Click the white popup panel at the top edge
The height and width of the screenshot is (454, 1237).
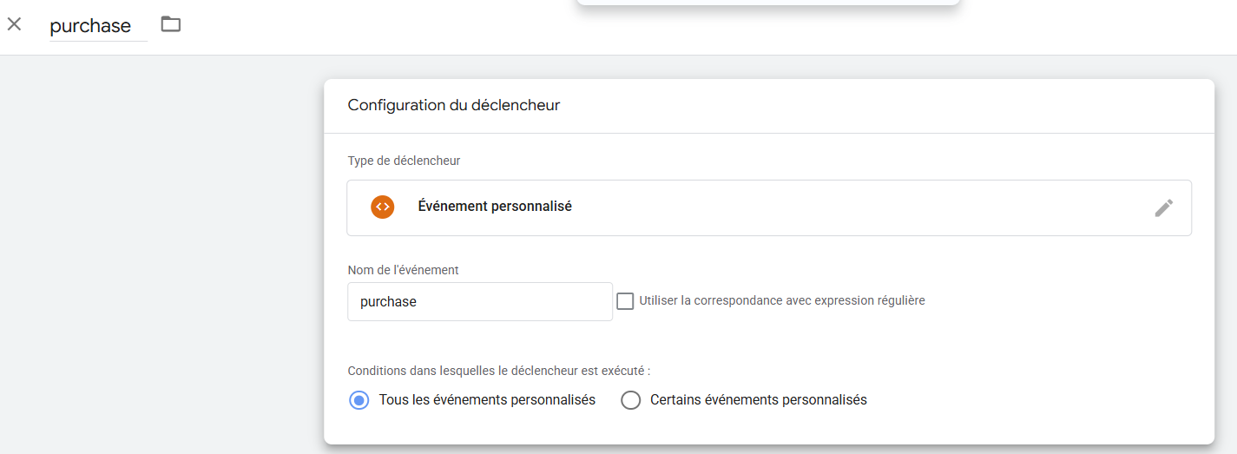[x=768, y=3]
